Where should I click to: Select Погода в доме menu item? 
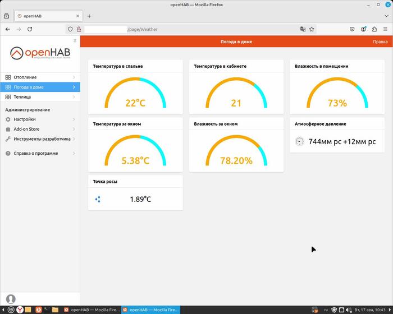40,87
